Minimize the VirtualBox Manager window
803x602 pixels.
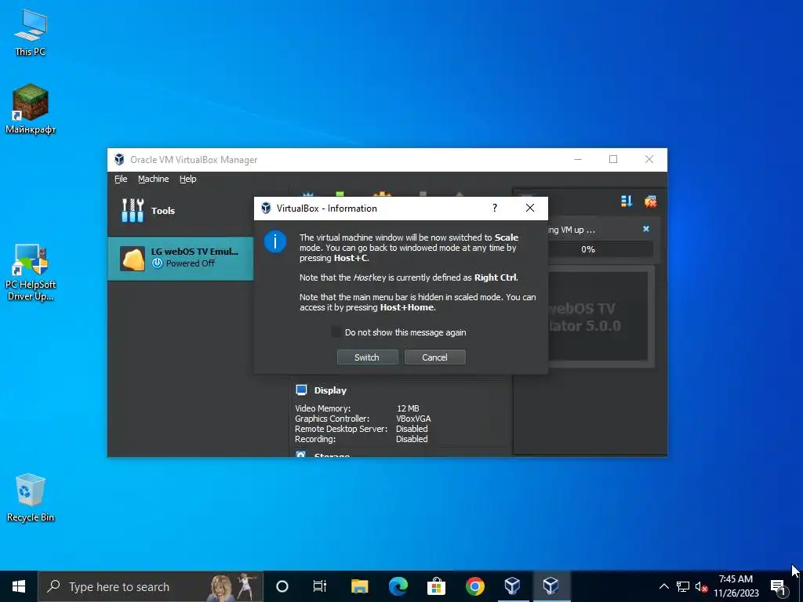578,159
